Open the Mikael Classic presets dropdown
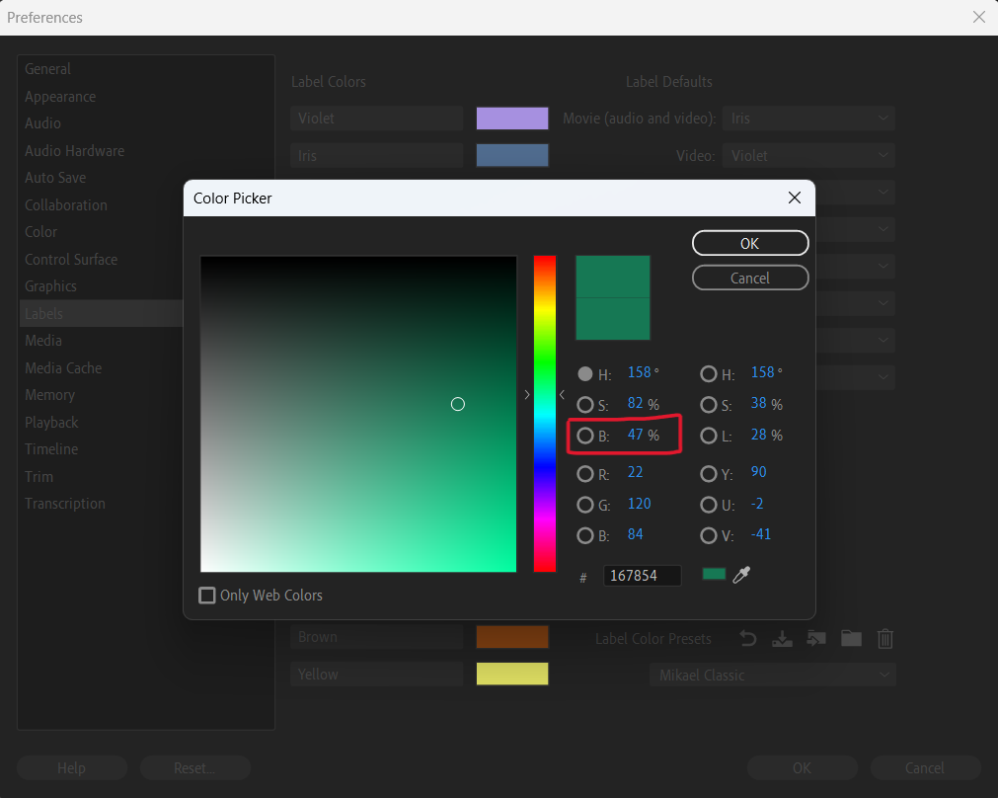Viewport: 998px width, 798px height. click(772, 675)
